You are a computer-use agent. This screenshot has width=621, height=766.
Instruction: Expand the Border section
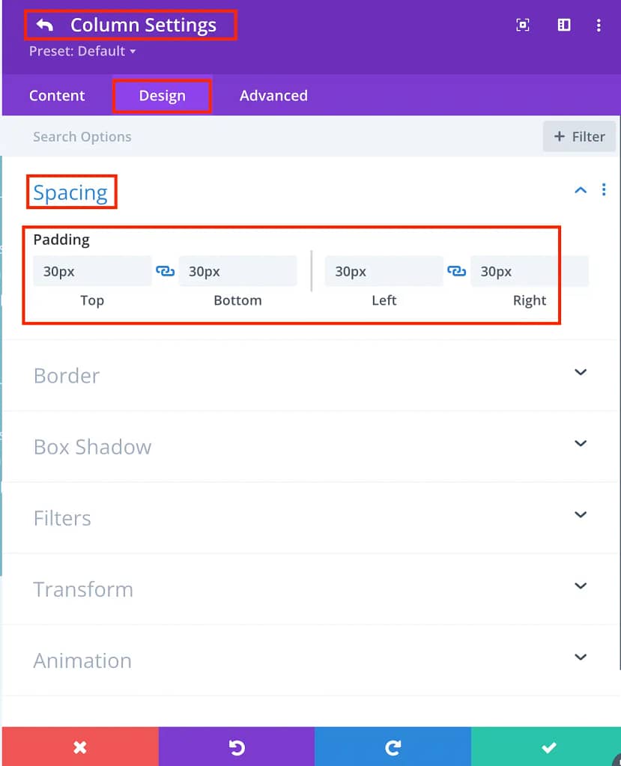point(311,375)
